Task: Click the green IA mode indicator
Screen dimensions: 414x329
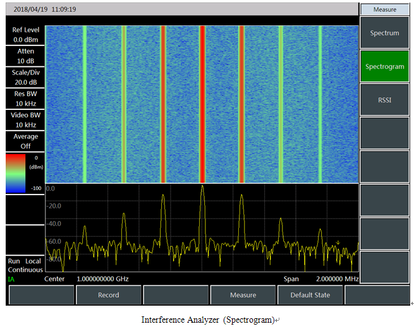Action: (11, 278)
